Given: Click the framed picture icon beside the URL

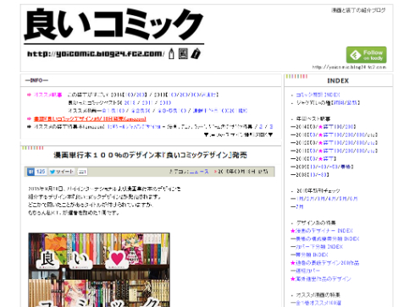Looking at the screenshot, I should pyautogui.click(x=183, y=53).
